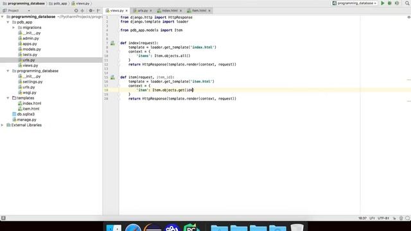Screen dimensions: 411x231
Task: Select db.sqlite3 file in tree
Action: [x=24, y=114]
